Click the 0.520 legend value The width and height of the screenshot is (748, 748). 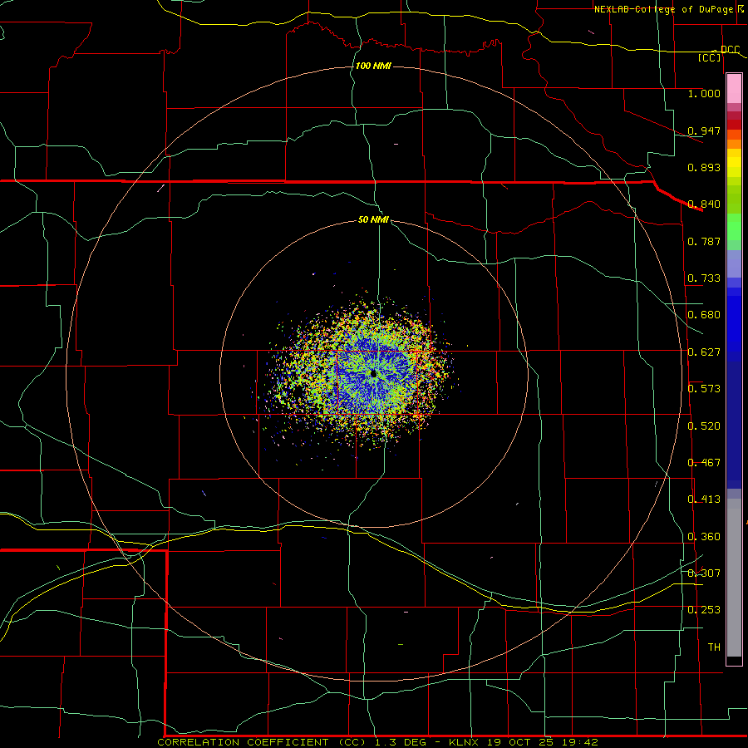coord(704,426)
